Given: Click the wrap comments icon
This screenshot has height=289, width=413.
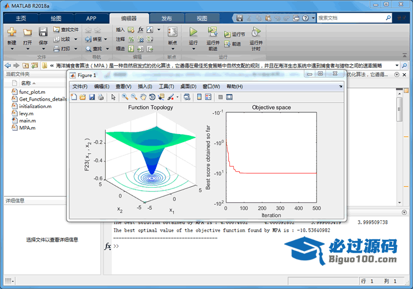Looking at the screenshot, I should coord(150,39).
